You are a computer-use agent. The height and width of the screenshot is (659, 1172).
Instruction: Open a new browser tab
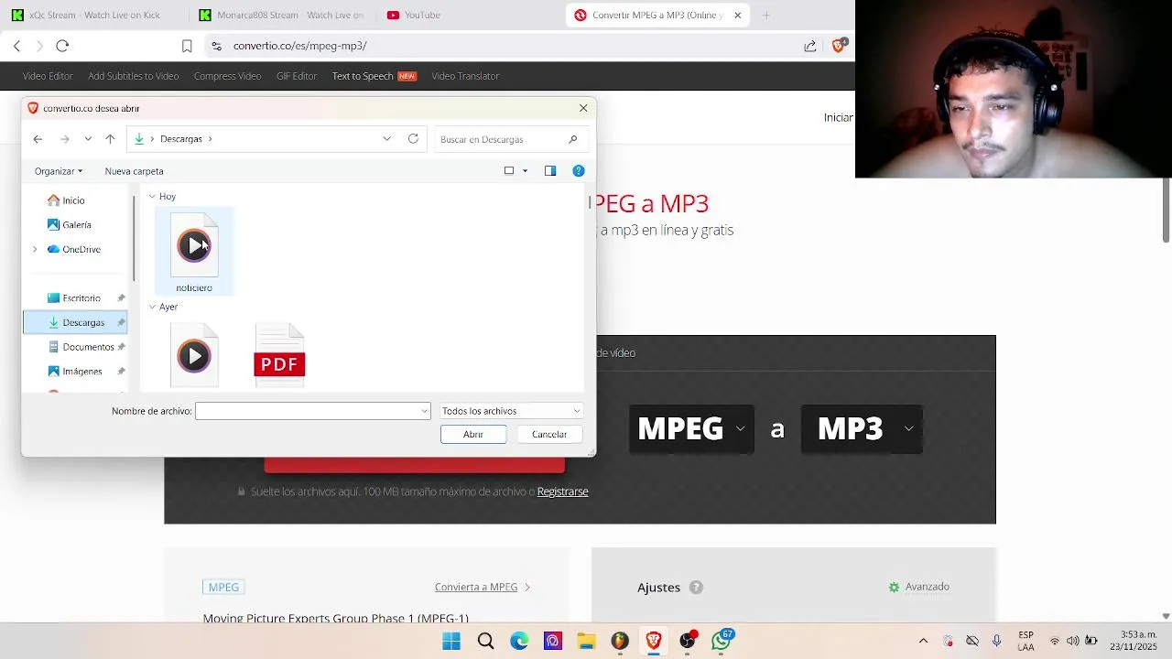(766, 16)
